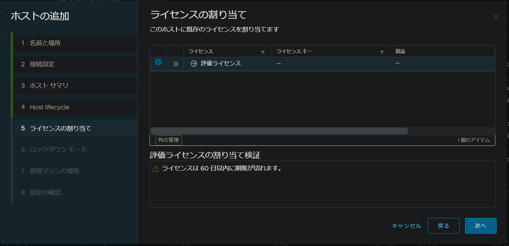Open the 列の管理 column manager
Image resolution: width=509 pixels, height=246 pixels.
[x=169, y=140]
